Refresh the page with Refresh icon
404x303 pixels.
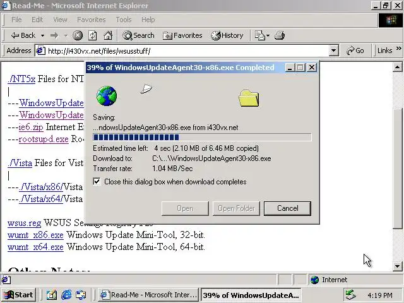click(93, 35)
